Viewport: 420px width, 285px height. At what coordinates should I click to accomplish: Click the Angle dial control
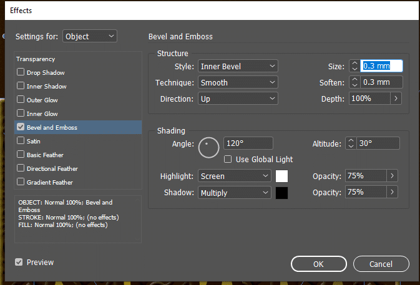(208, 148)
